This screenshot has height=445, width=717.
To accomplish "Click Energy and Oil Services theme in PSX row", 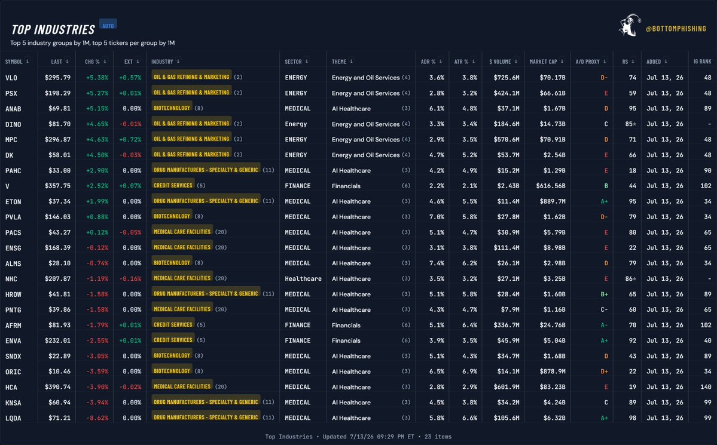I will tap(366, 93).
